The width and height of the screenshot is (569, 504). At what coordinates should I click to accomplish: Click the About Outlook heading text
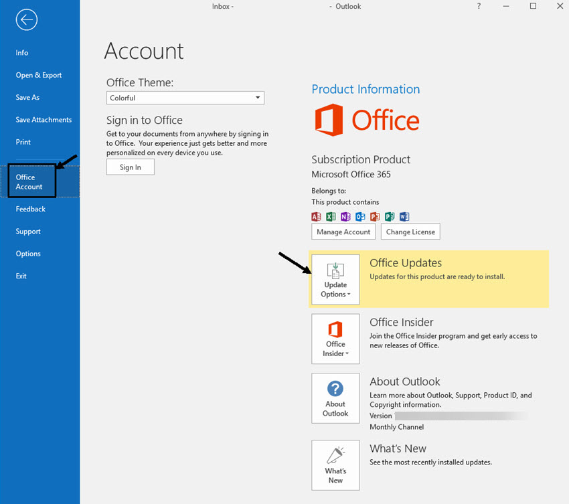[x=404, y=382]
